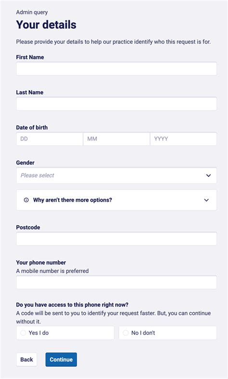228x379 pixels.
Task: Click the 'Your phone number' label
Action: (41, 262)
